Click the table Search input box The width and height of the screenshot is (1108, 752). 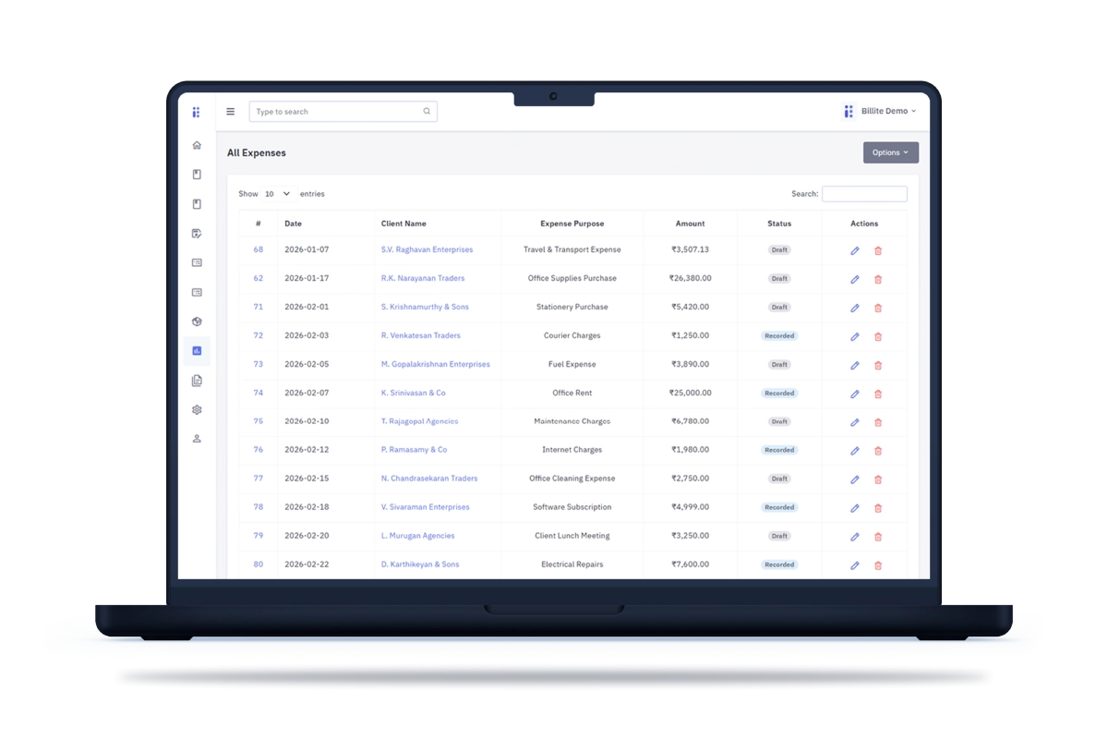pyautogui.click(x=864, y=194)
